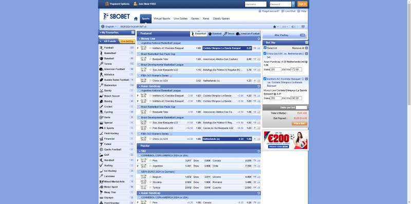Click the Password input field
411x204 pixels.
[x=281, y=4]
